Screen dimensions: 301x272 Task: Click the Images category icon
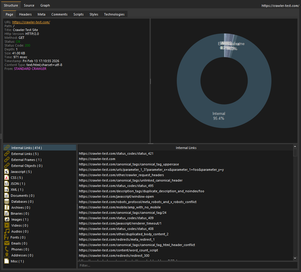[x=7, y=219]
